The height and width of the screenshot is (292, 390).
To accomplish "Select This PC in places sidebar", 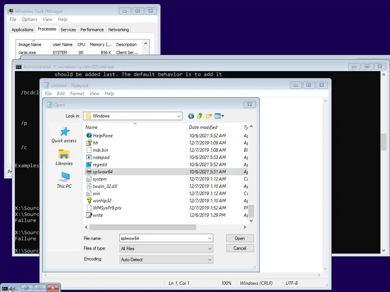I will tap(64, 180).
